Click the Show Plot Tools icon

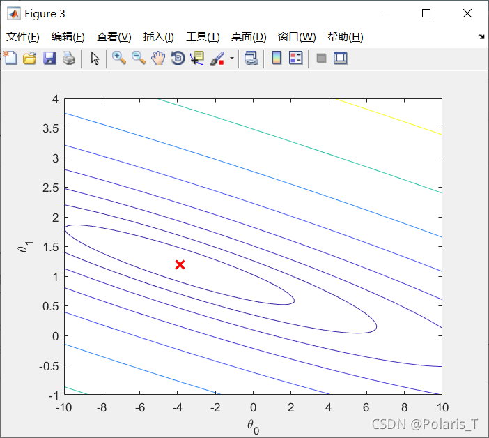tap(340, 58)
